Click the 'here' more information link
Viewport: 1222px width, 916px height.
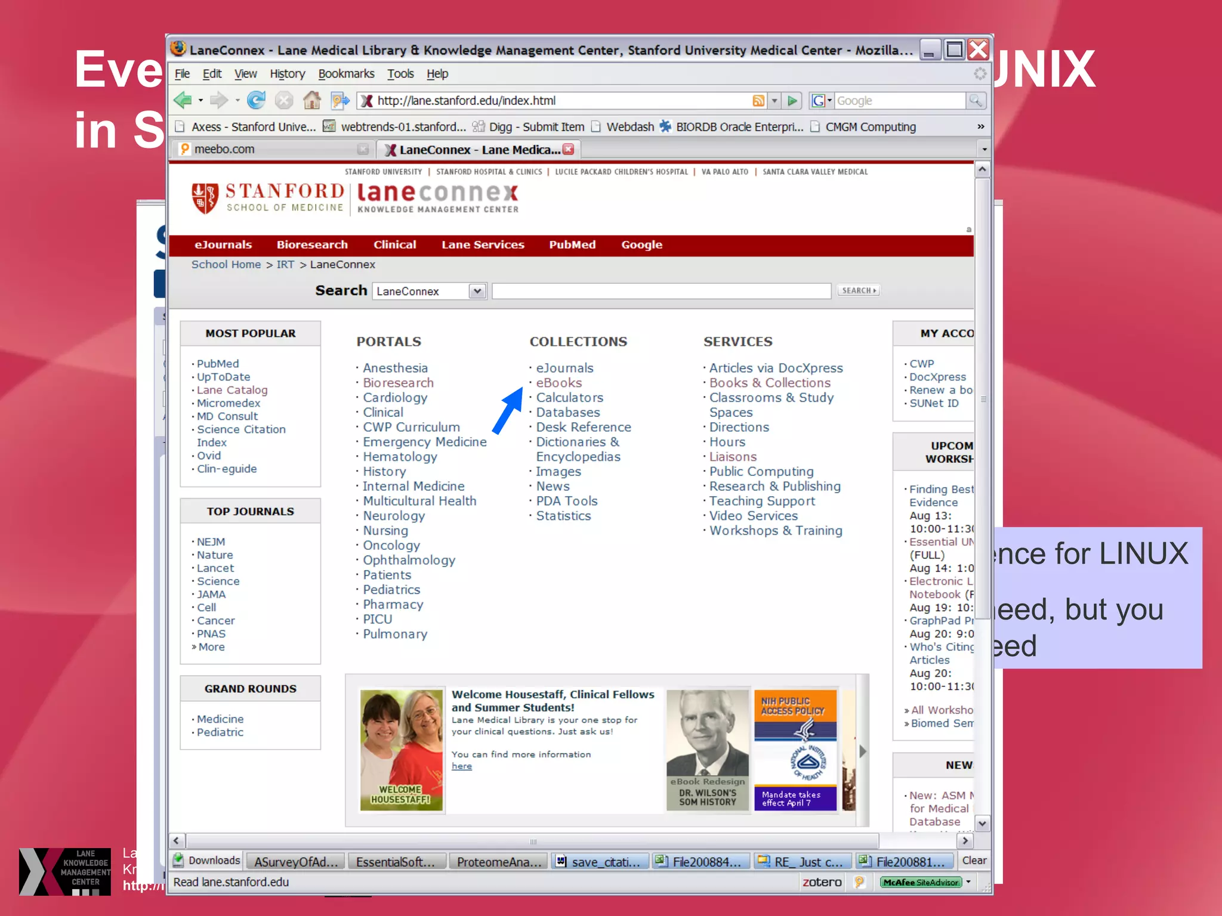pos(461,766)
